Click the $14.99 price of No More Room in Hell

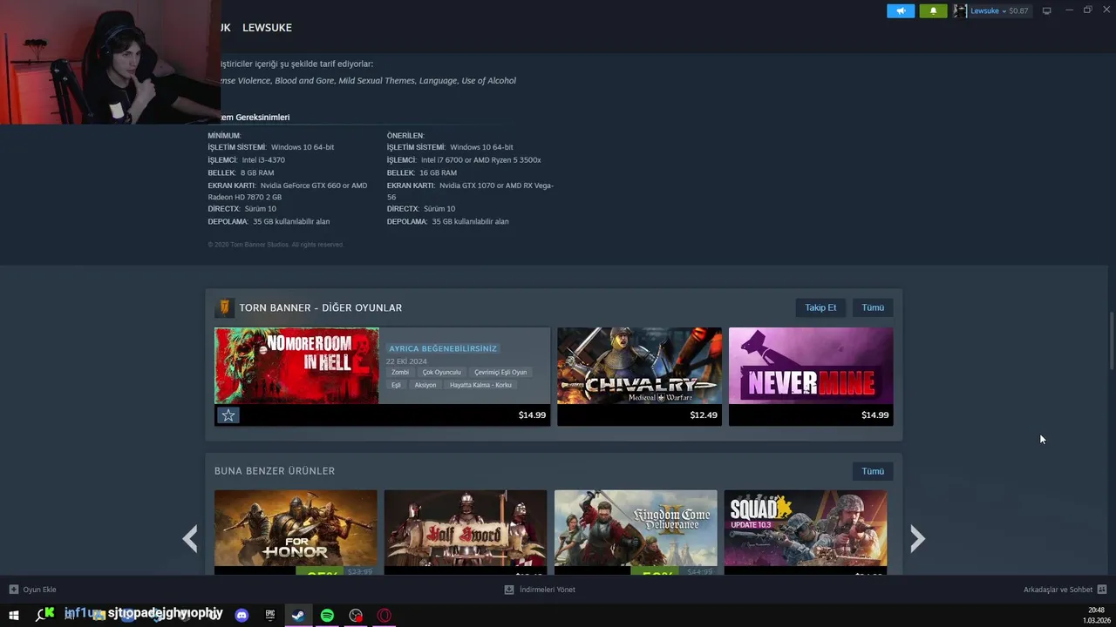(532, 415)
